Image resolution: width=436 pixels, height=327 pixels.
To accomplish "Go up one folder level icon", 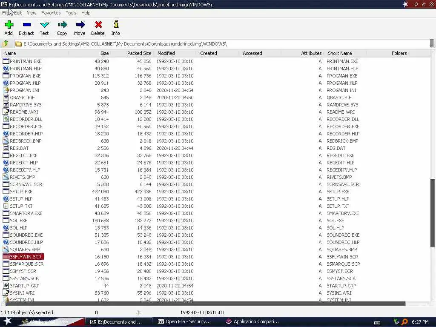I will point(6,44).
